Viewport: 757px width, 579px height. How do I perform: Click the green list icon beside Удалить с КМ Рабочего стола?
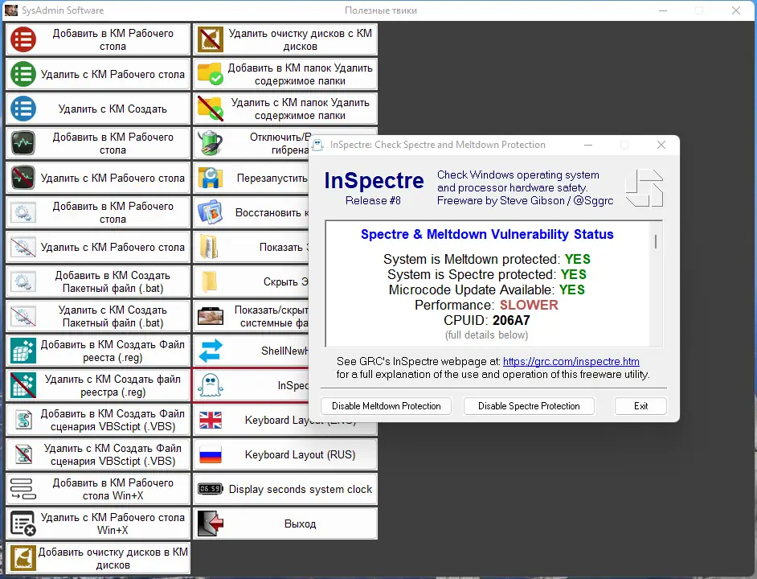(x=23, y=74)
